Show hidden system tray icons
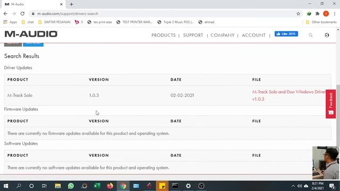The height and width of the screenshot is (191, 340). point(293,186)
